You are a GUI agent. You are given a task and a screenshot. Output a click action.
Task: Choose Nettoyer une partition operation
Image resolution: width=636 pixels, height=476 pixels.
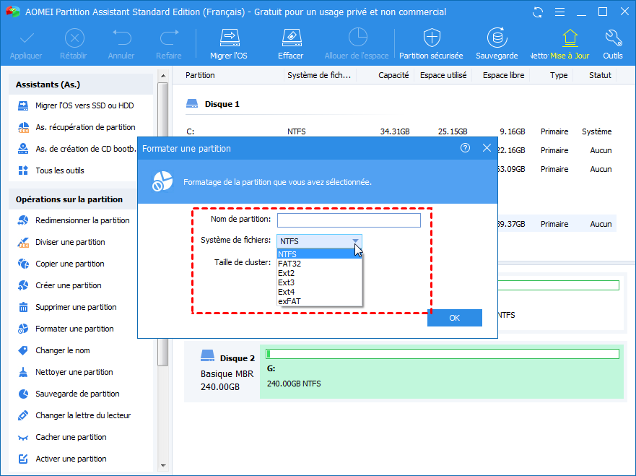65,372
